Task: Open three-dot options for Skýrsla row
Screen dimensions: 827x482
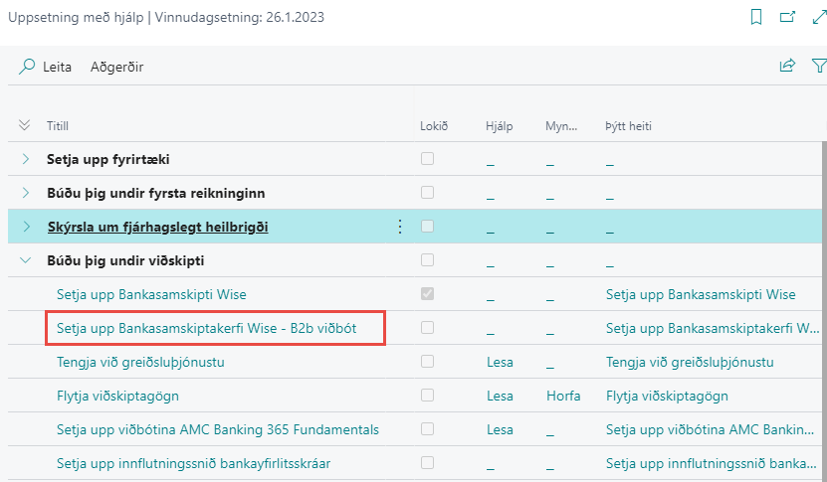Action: coord(400,227)
